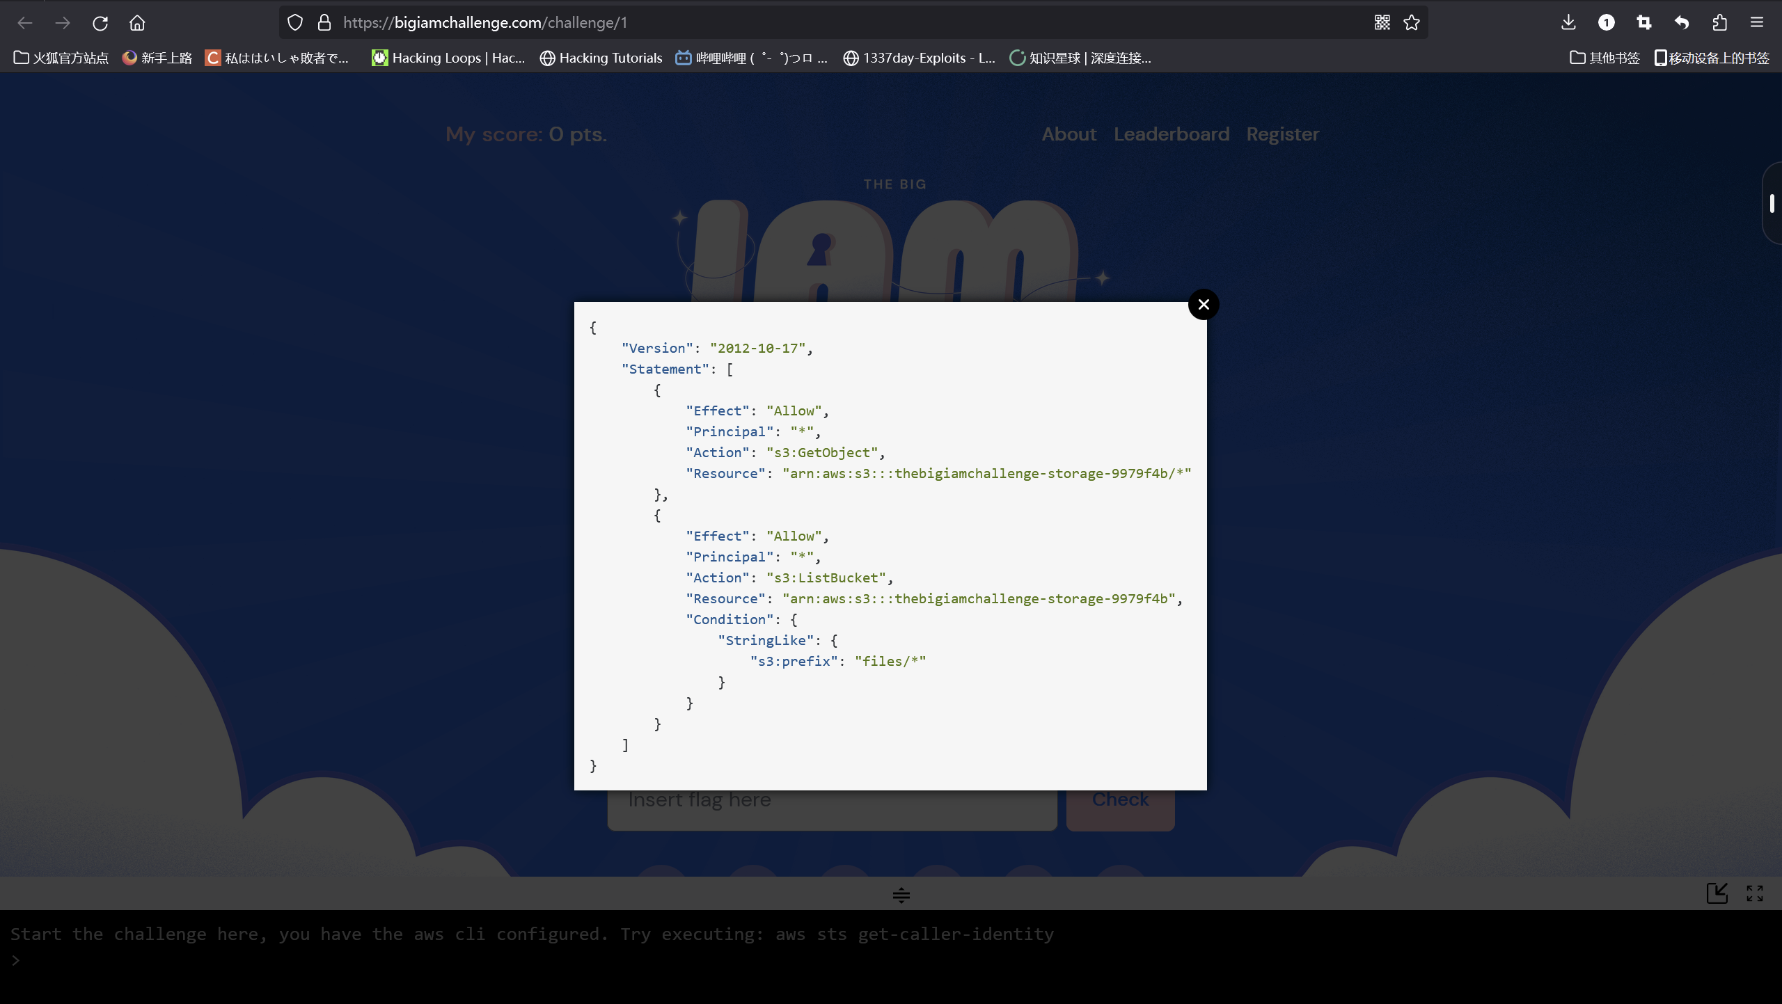Viewport: 1782px width, 1004px height.
Task: Open the 哔哩哔哩 bookmark
Action: (752, 58)
